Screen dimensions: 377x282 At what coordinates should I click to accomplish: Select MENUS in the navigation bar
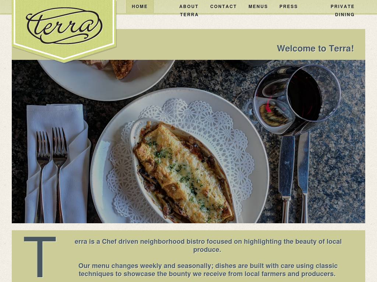tap(258, 7)
